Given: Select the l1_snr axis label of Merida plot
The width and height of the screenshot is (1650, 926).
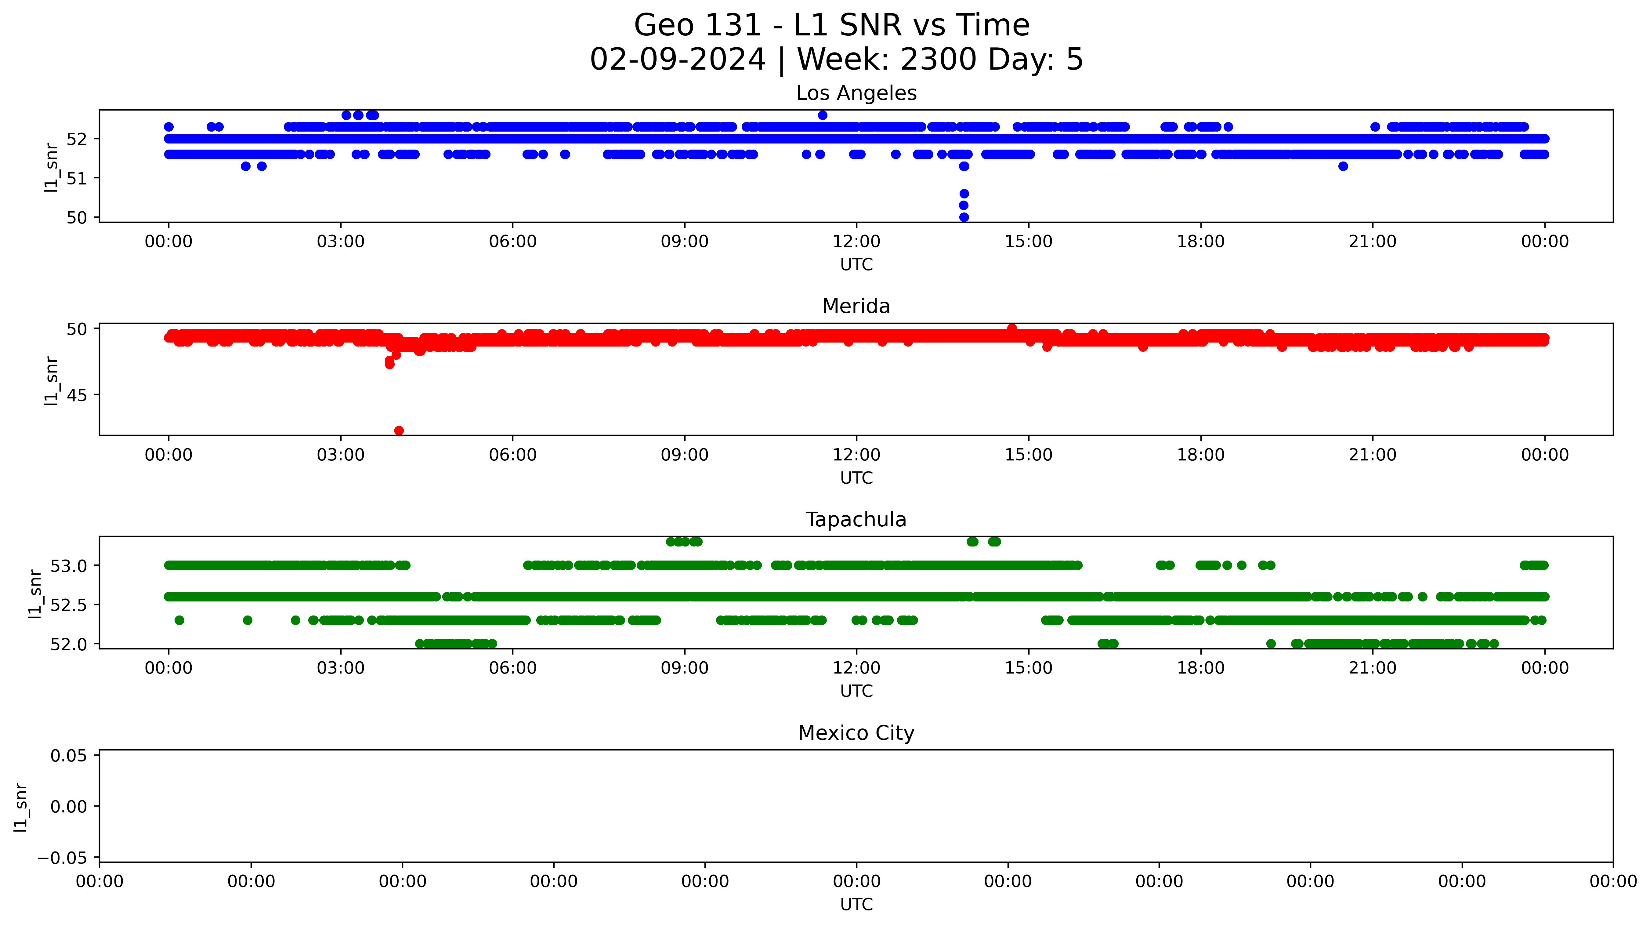Looking at the screenshot, I should 51,381.
